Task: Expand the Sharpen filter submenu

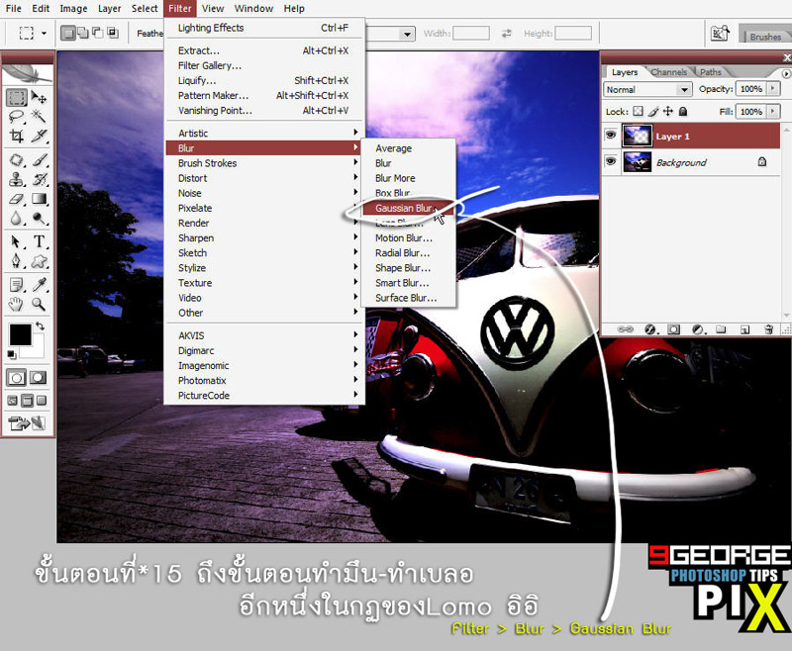Action: [263, 238]
